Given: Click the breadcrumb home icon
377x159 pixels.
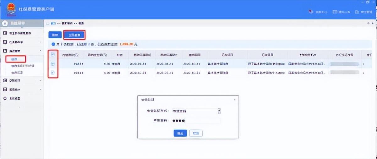Looking at the screenshot, I should click(48, 23).
